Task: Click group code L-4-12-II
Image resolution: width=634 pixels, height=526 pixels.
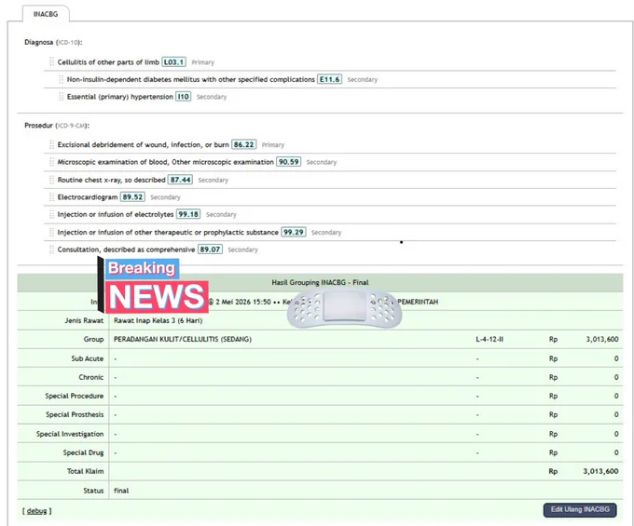Action: 489,340
